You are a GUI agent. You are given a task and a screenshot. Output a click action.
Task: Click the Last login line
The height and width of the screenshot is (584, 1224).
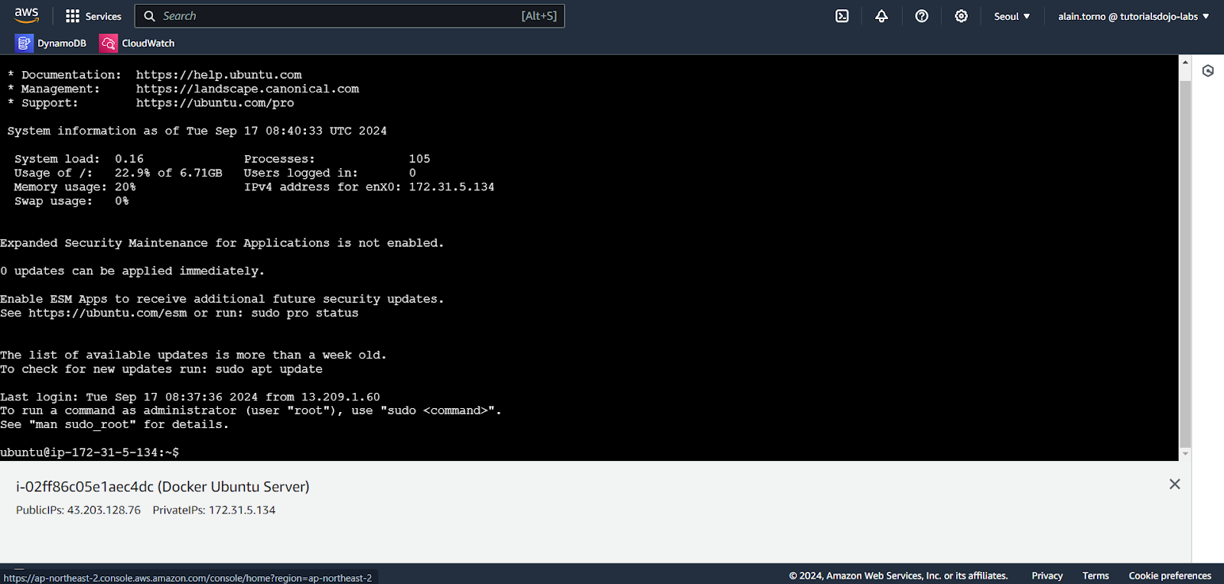[190, 397]
